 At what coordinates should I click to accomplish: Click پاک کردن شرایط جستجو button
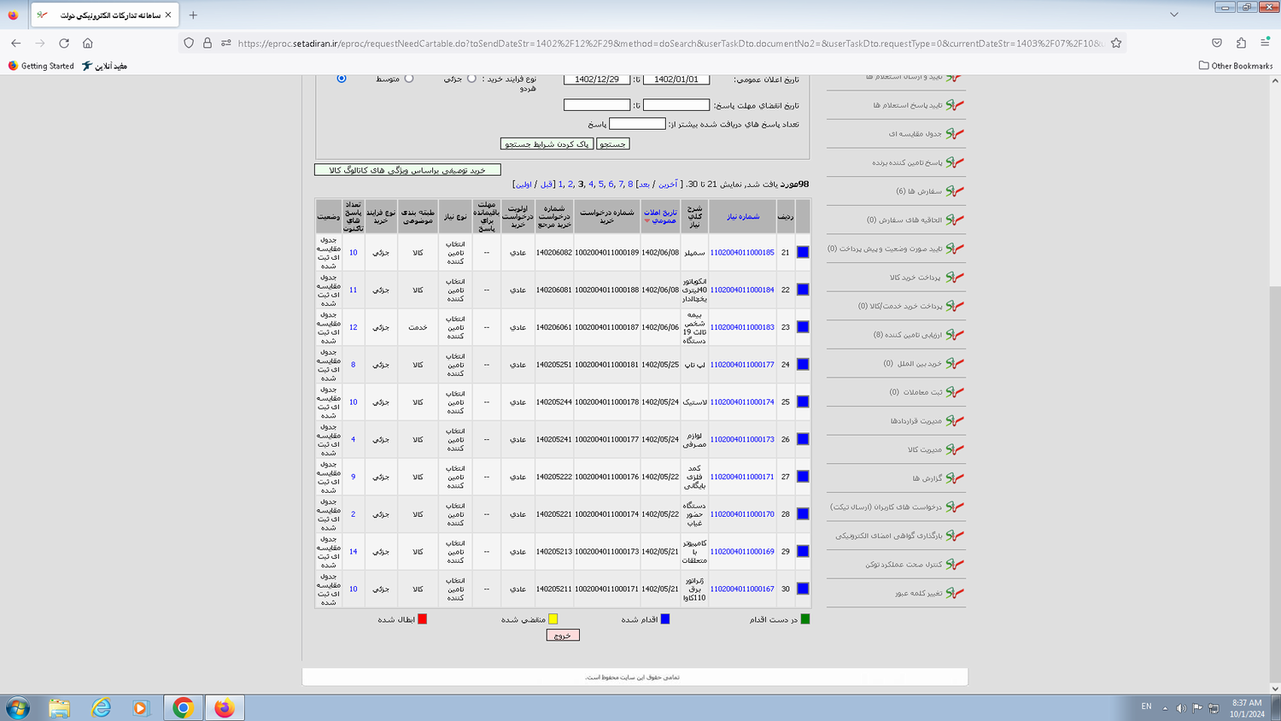point(547,144)
